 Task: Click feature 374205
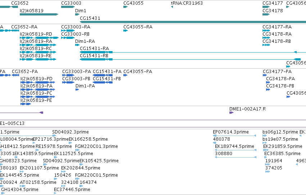pyautogui.click(x=268, y=172)
